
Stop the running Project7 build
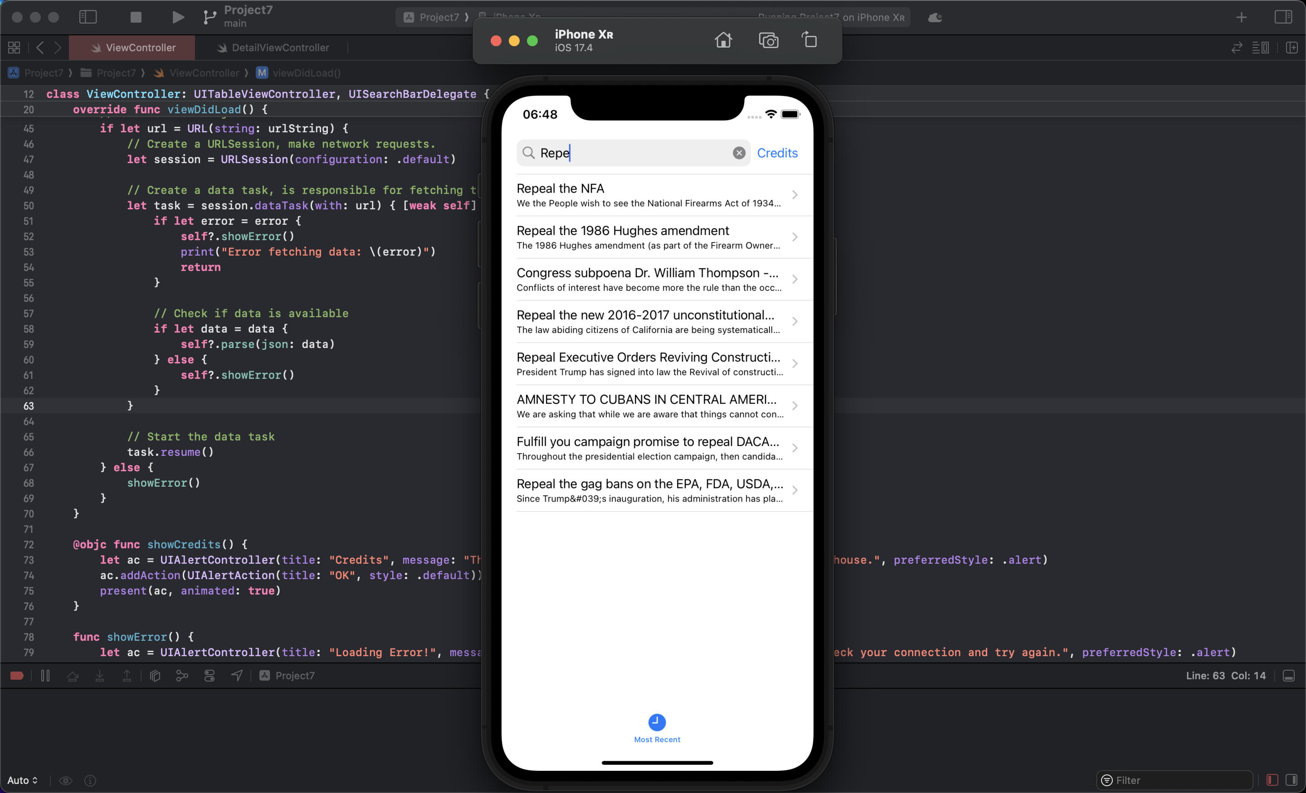[x=136, y=17]
